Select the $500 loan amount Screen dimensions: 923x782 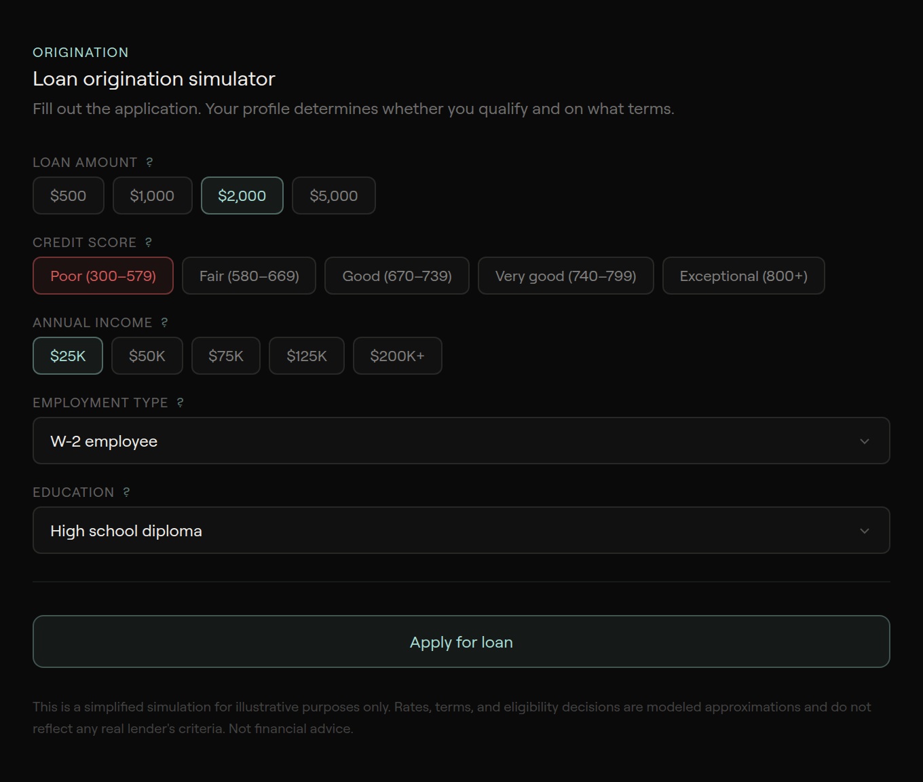coord(69,195)
